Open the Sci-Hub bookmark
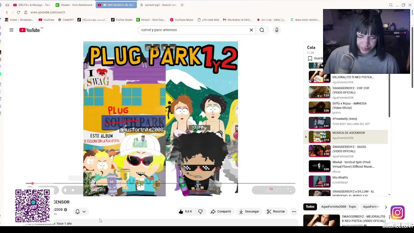Screen dimensions: 414x233 pyautogui.click(x=271, y=20)
